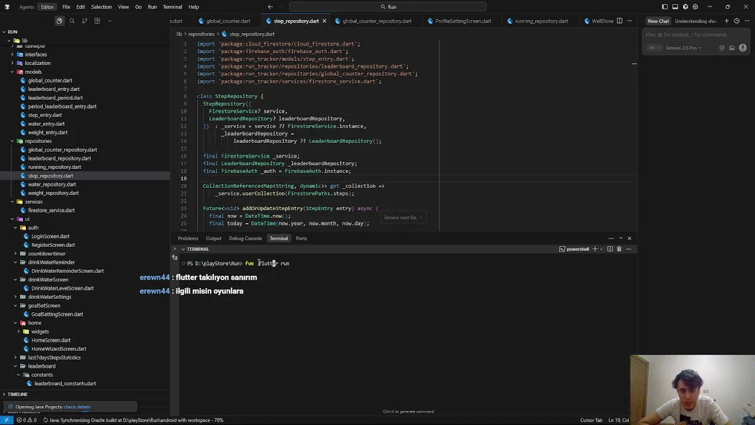The height and width of the screenshot is (425, 755).
Task: Switch to the Ports tab
Action: click(x=301, y=238)
